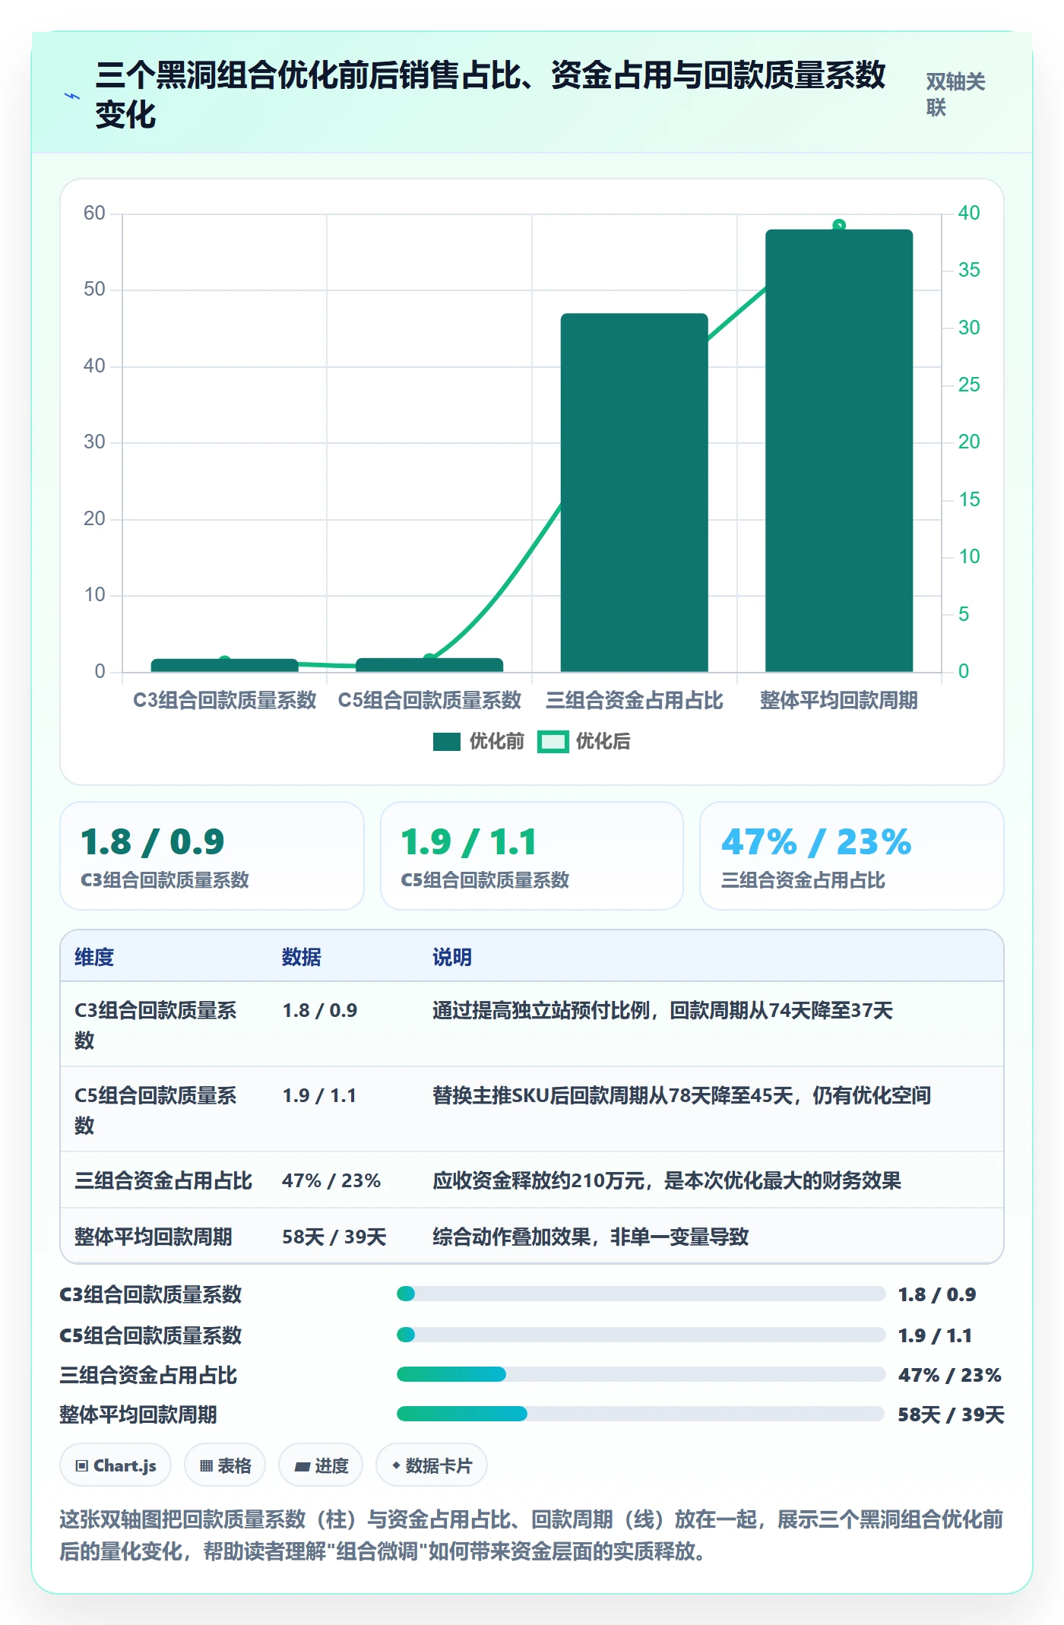1064x1625 pixels.
Task: Click the 整体平均回款周期 progress bar
Action: click(x=641, y=1414)
